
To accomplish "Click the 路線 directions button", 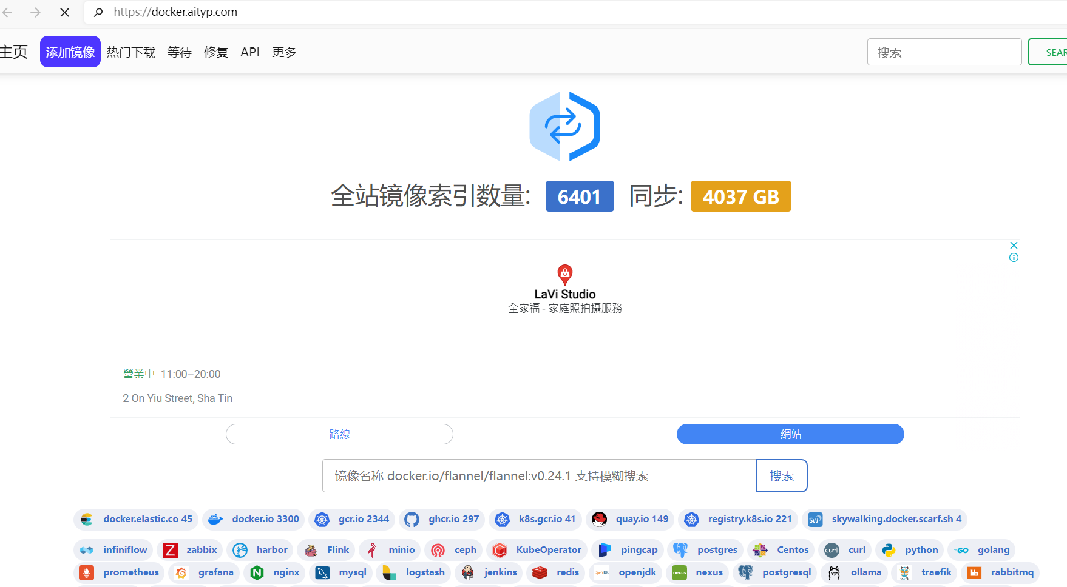I will pos(339,434).
